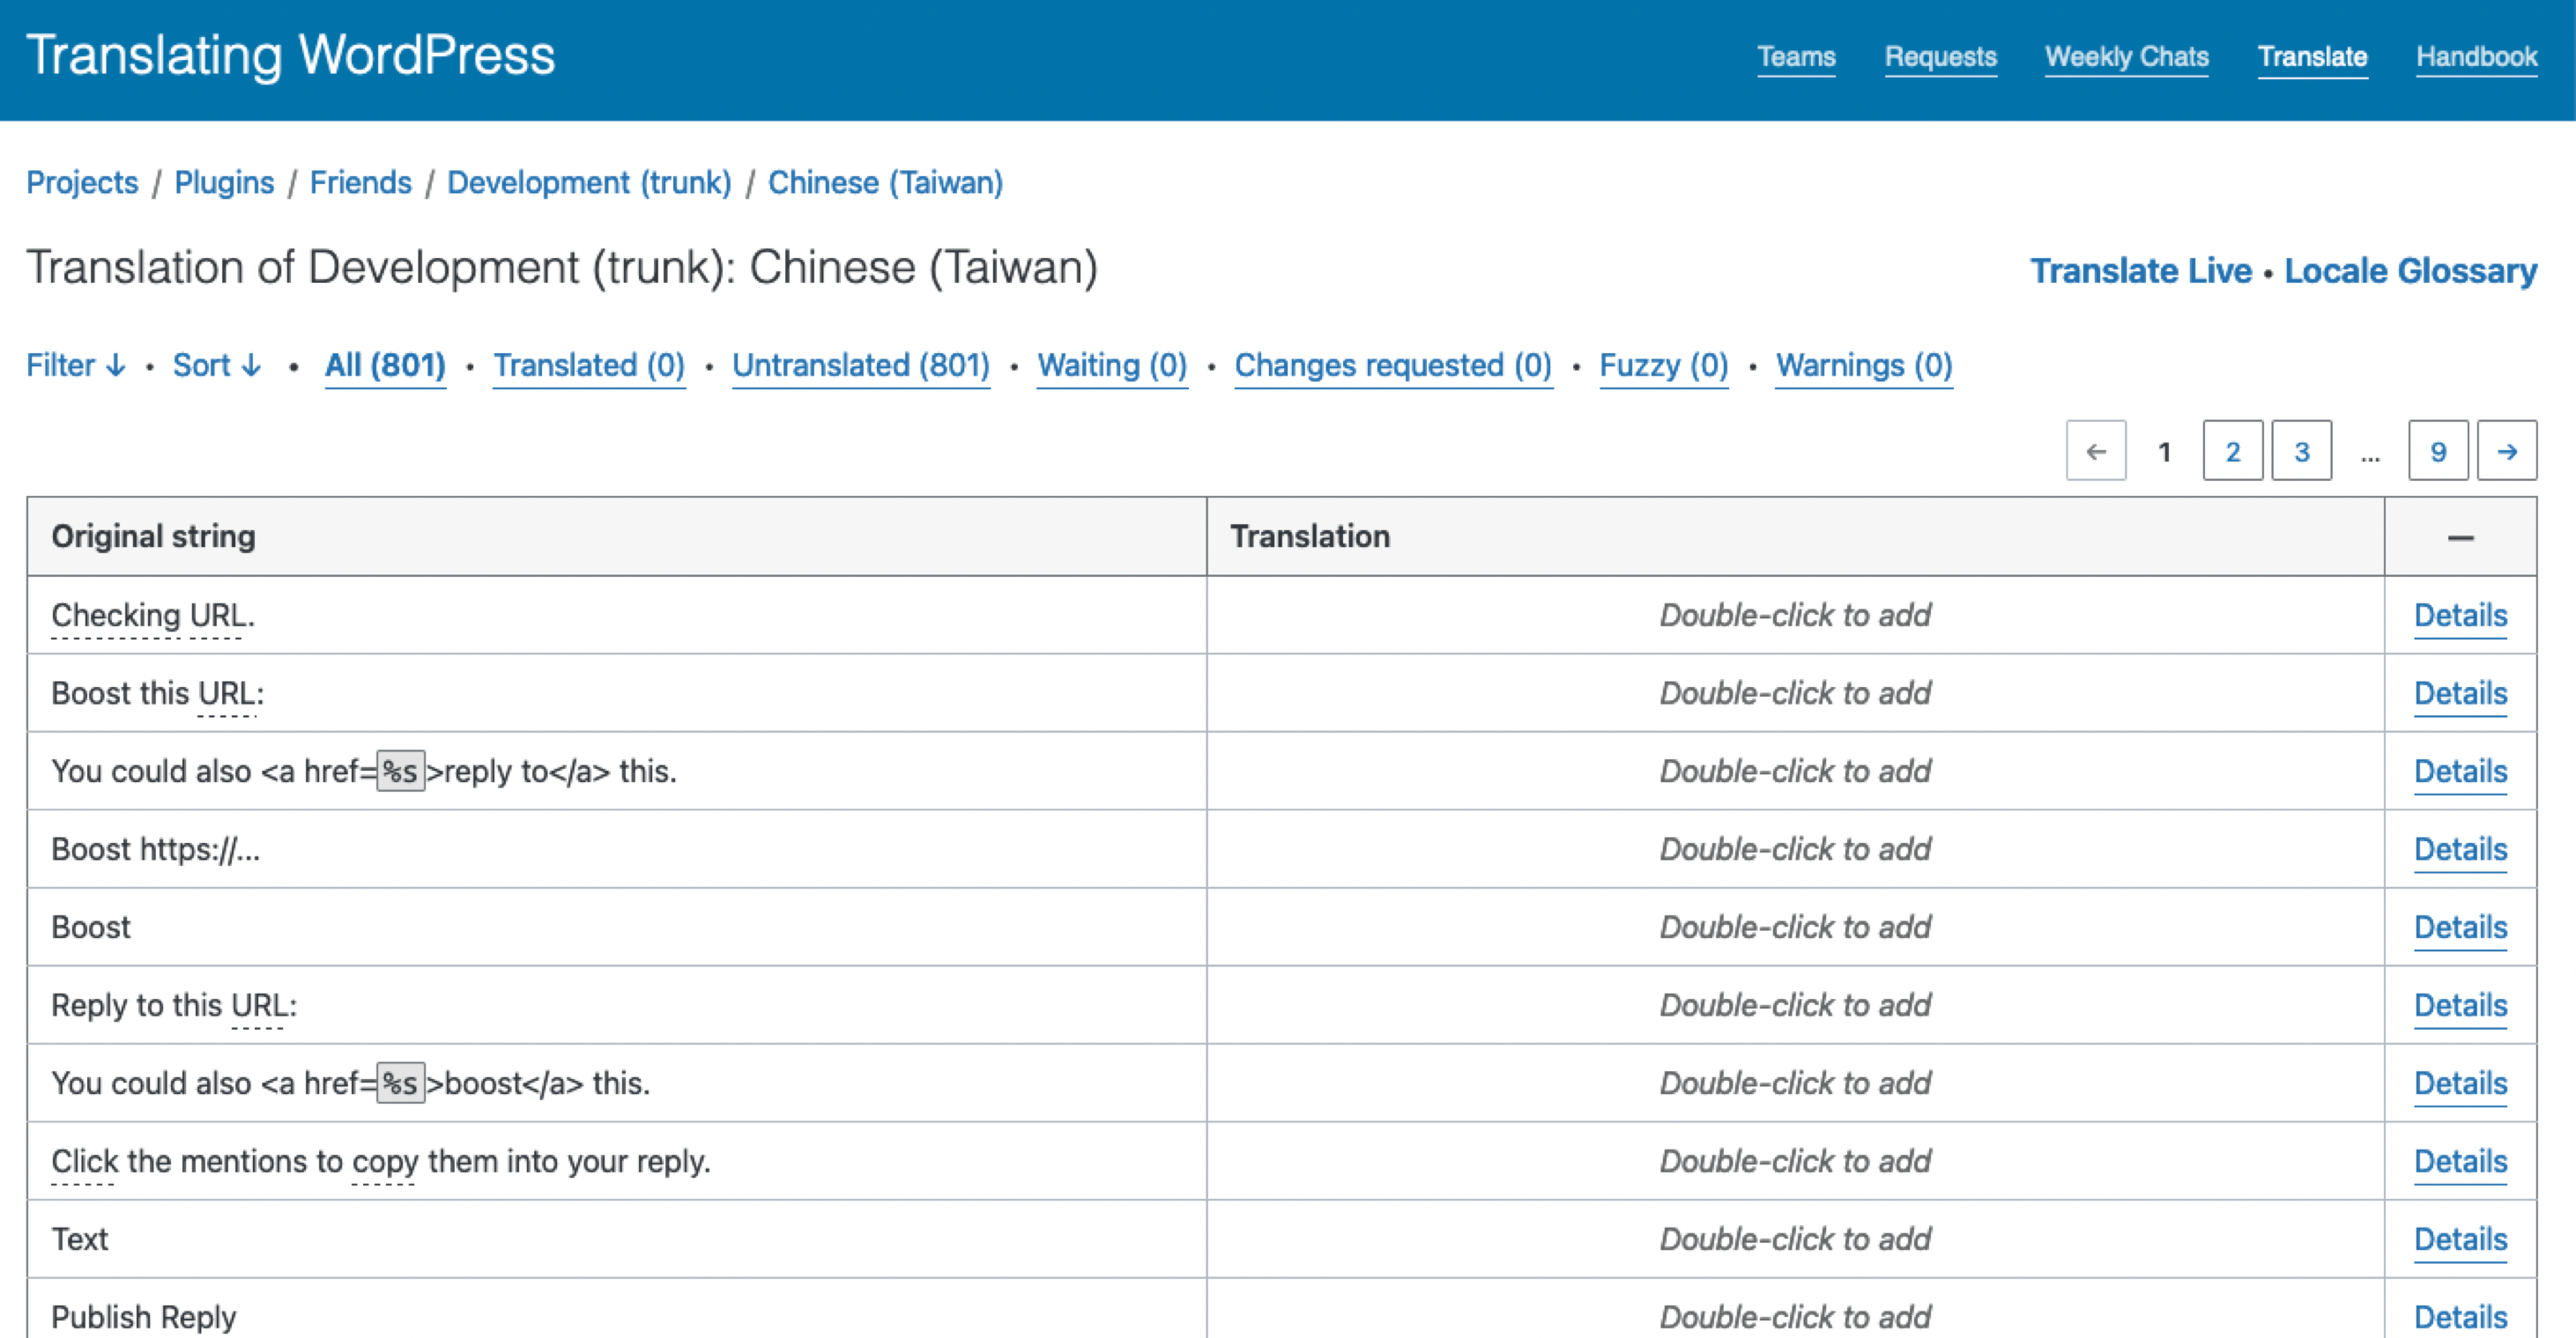Image resolution: width=2576 pixels, height=1338 pixels.
Task: Go to Projects breadcrumb
Action: click(x=82, y=183)
